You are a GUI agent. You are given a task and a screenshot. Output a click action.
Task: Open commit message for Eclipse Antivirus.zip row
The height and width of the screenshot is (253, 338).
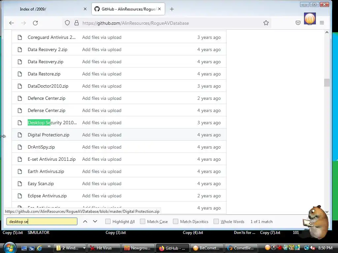pos(102,196)
